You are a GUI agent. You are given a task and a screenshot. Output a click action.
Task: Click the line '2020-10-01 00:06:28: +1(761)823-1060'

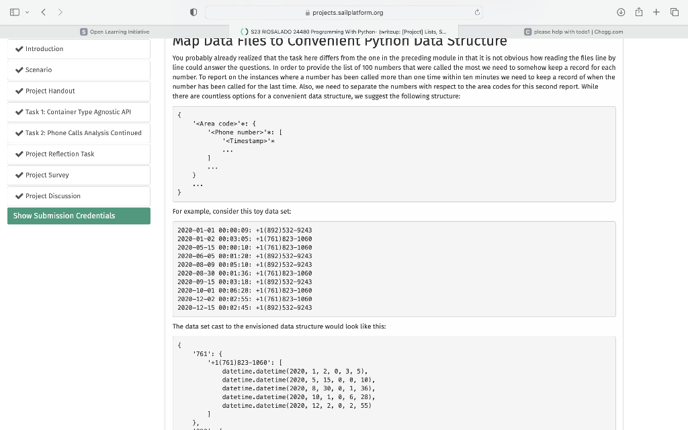click(x=245, y=290)
